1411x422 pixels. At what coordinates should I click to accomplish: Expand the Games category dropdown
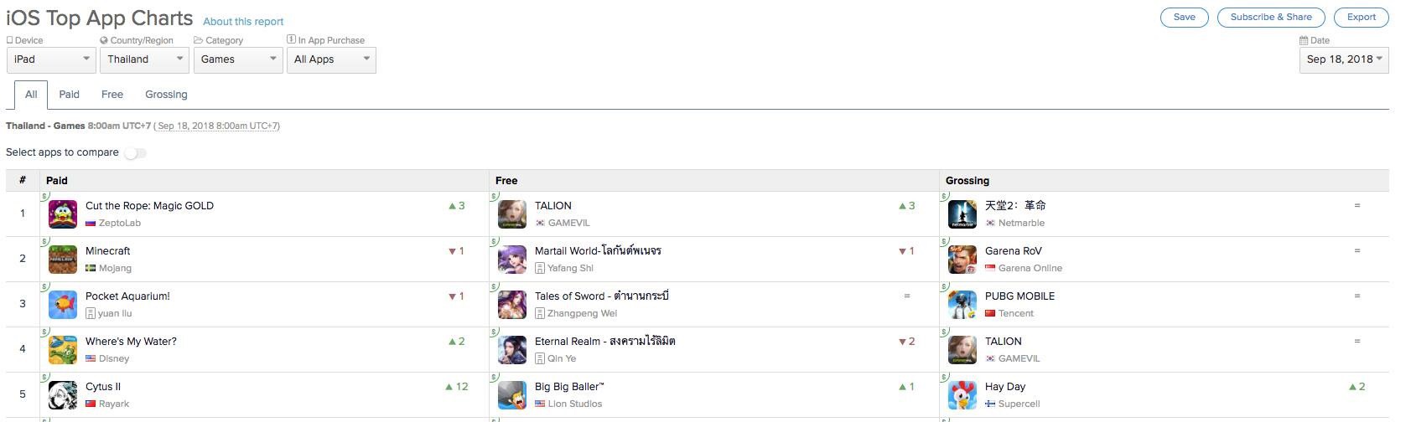(x=238, y=59)
